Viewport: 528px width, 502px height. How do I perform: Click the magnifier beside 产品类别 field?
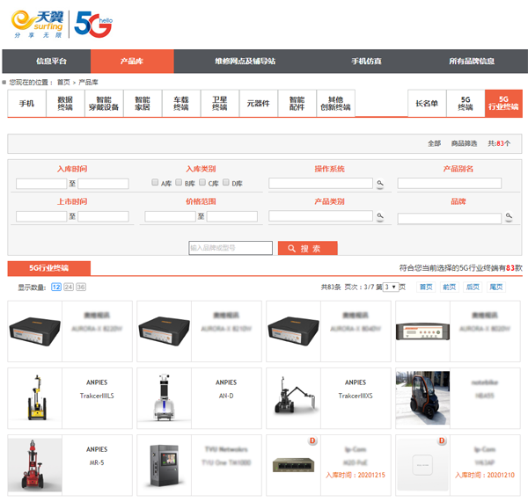coord(380,216)
